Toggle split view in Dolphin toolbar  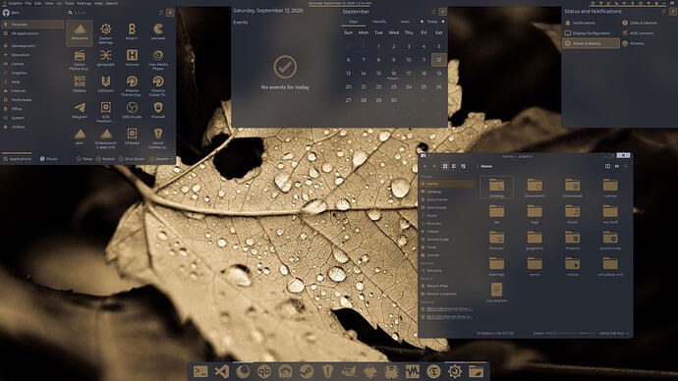click(x=607, y=166)
